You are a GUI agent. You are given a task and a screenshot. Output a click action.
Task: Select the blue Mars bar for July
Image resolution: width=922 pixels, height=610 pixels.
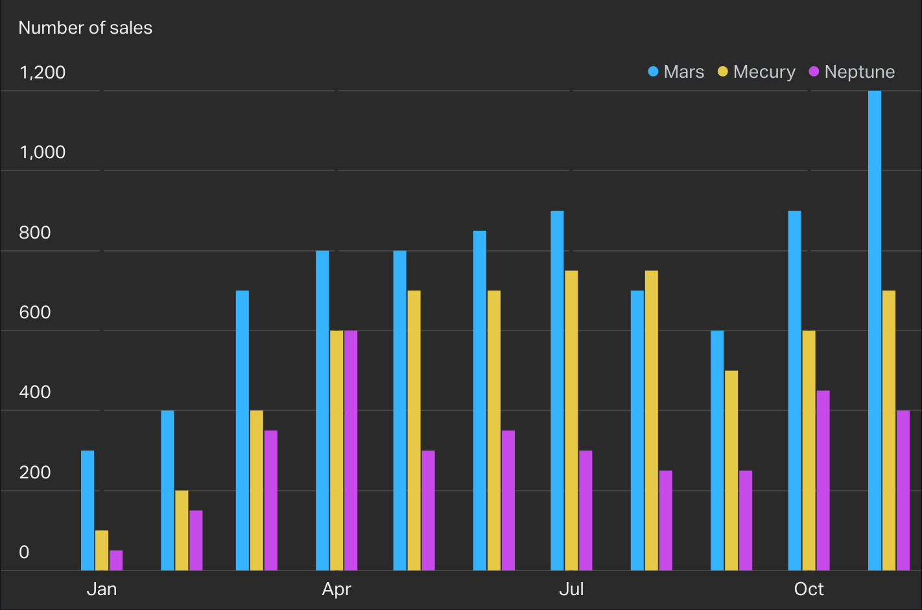[557, 390]
